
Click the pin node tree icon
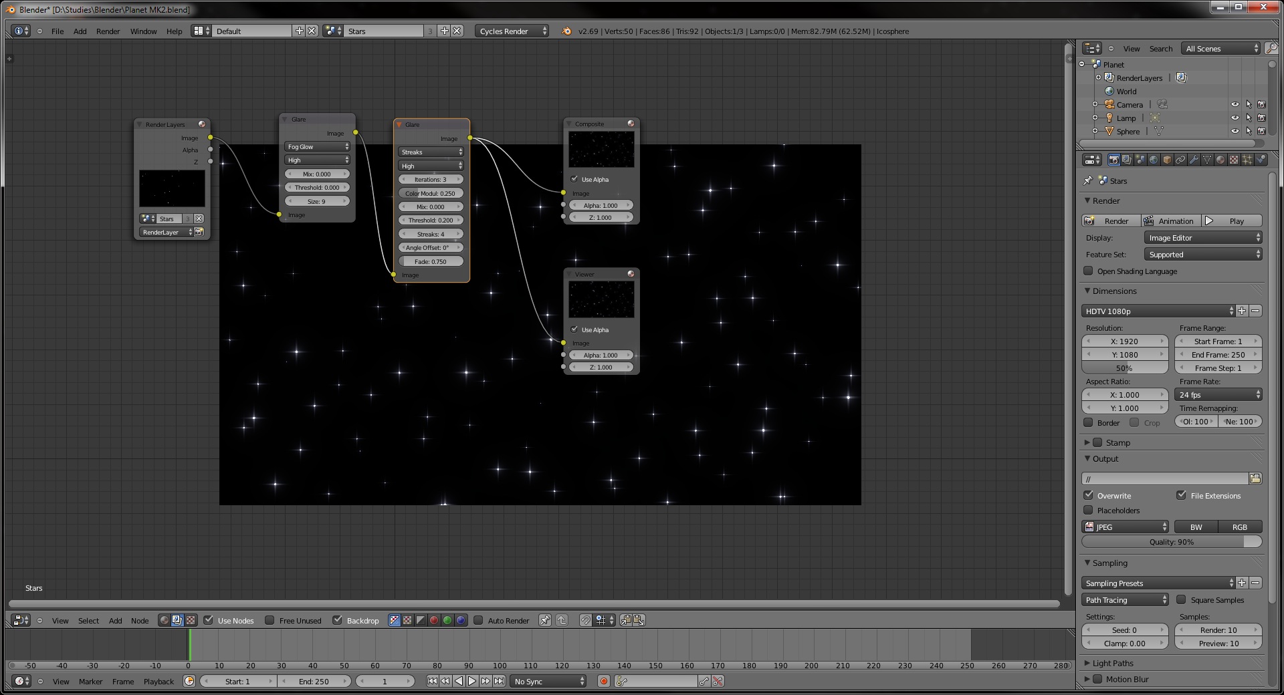pyautogui.click(x=545, y=620)
